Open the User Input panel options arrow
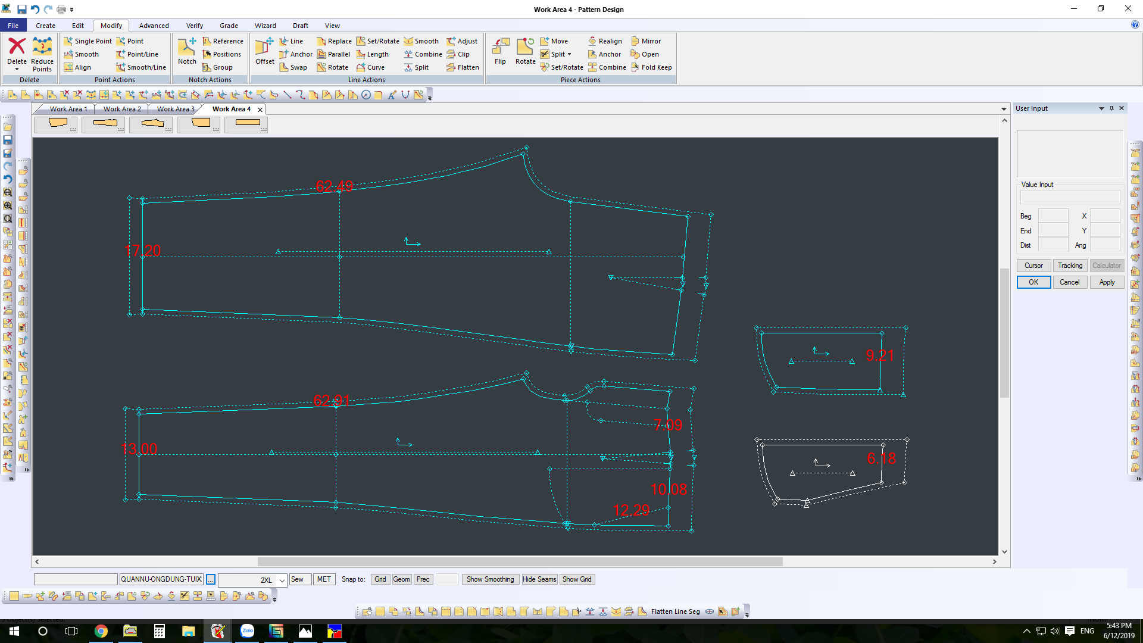 coord(1101,108)
